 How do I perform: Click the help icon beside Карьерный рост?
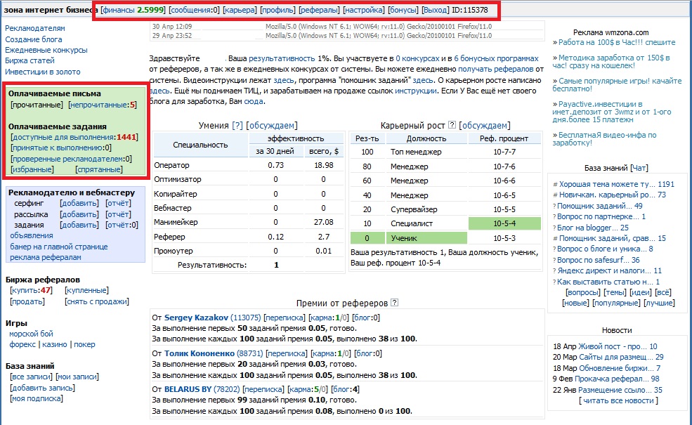pos(453,126)
